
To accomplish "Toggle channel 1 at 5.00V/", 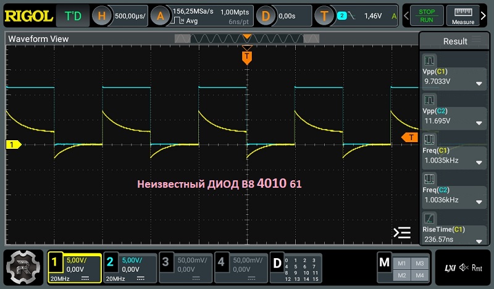I will pos(75,268).
